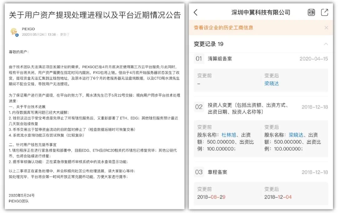Viewport: 338px width, 213px height.
Task: Select the 变更前 value 2018-08-29
Action: (x=211, y=197)
